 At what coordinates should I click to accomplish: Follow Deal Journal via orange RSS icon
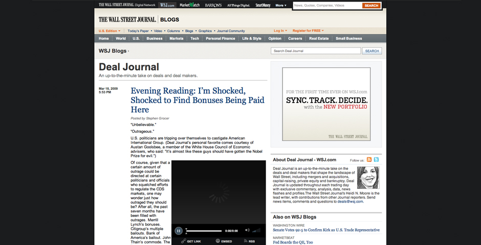(369, 160)
